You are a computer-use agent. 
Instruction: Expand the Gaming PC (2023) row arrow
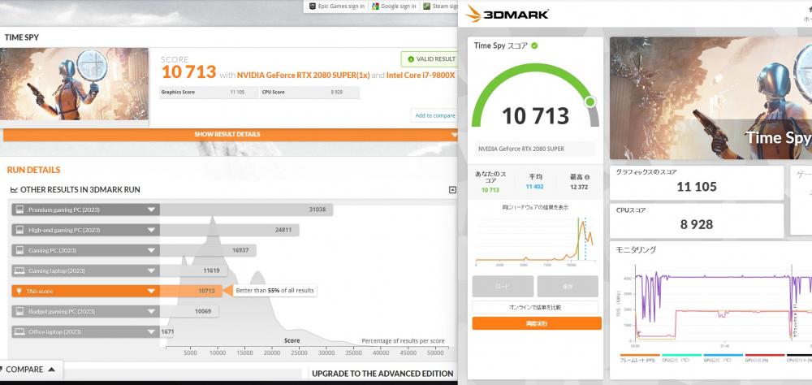(x=151, y=250)
